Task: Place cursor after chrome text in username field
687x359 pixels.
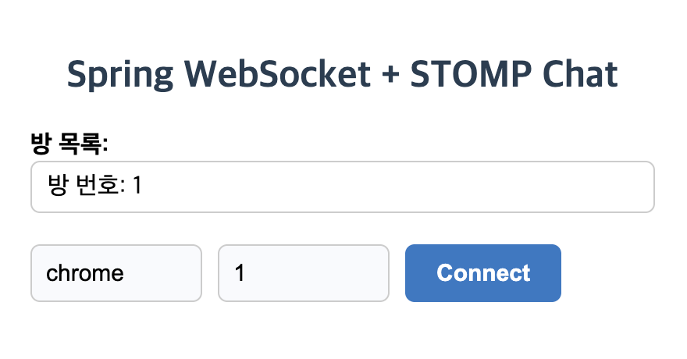Action: [125, 273]
